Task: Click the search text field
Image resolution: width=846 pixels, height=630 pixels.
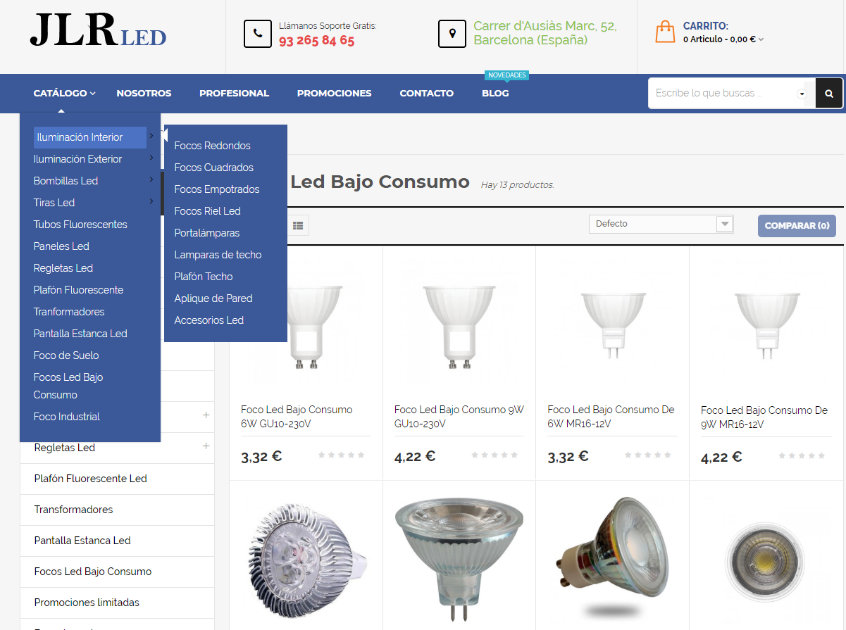Action: (x=723, y=93)
